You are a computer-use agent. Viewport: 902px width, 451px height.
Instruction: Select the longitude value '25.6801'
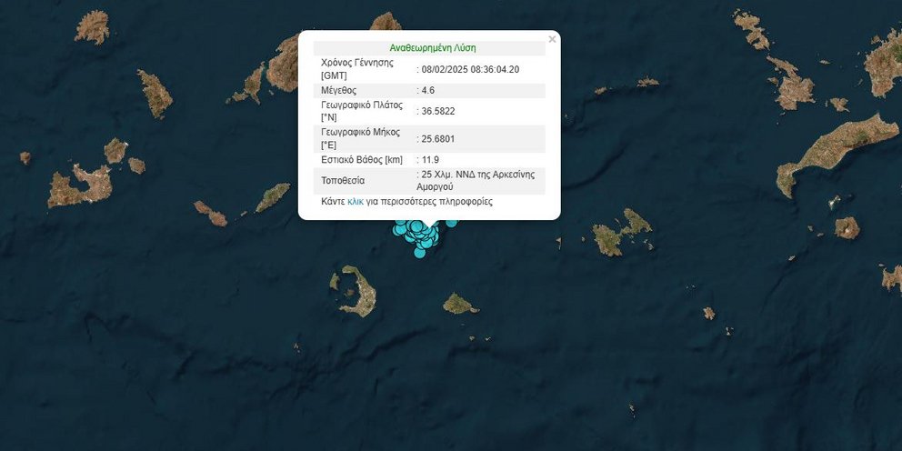437,138
